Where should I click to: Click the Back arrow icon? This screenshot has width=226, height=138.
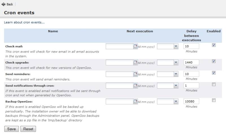click(x=3, y=4)
